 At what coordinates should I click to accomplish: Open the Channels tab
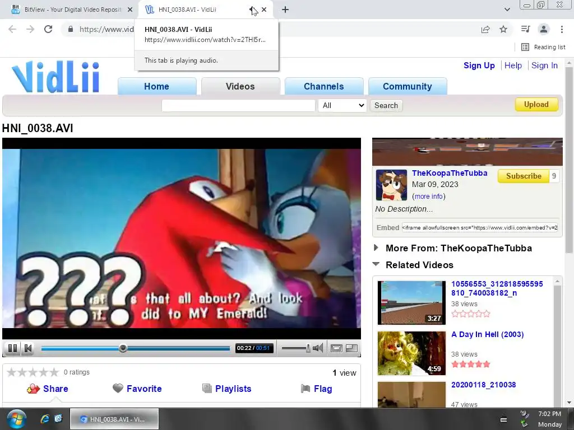point(323,86)
